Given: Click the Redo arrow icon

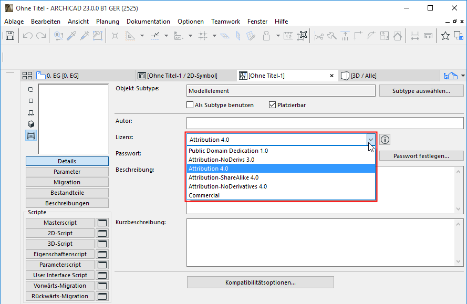Looking at the screenshot, I should coord(41,36).
